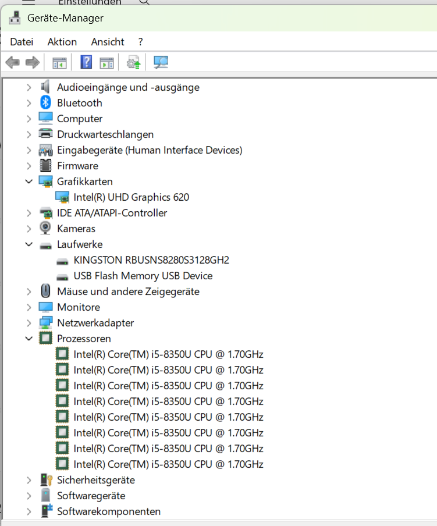Open the Datei menu
The height and width of the screenshot is (526, 437).
pyautogui.click(x=22, y=42)
